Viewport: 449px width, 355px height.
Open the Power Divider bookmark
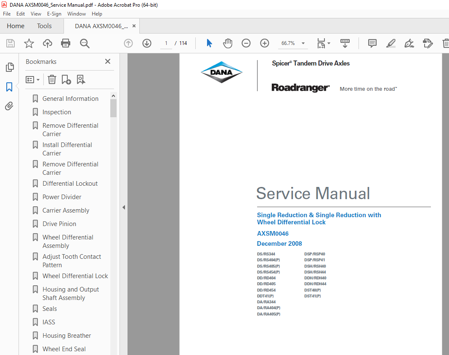61,197
